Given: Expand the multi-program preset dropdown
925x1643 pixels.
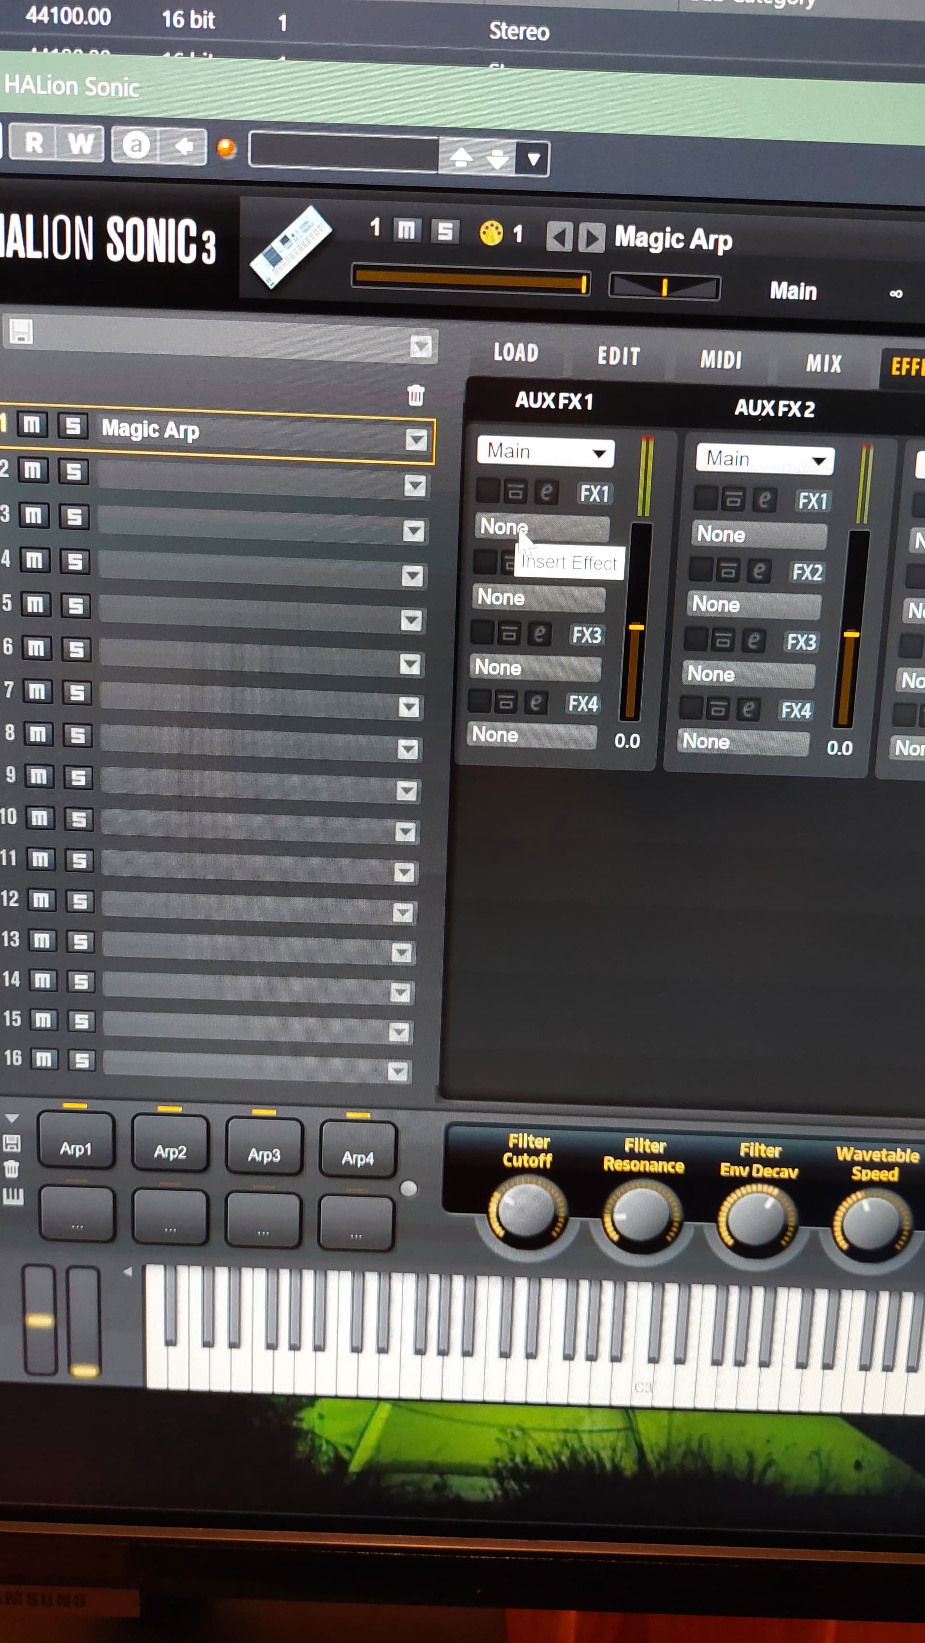Looking at the screenshot, I should (421, 347).
